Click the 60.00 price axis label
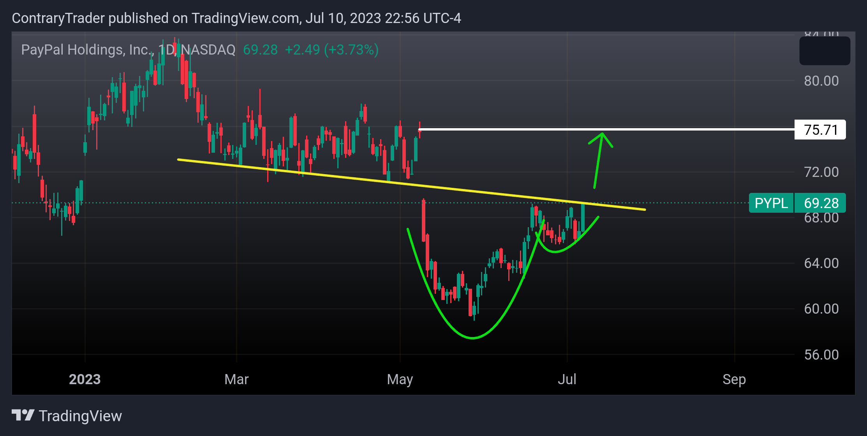This screenshot has width=867, height=436. tap(821, 309)
